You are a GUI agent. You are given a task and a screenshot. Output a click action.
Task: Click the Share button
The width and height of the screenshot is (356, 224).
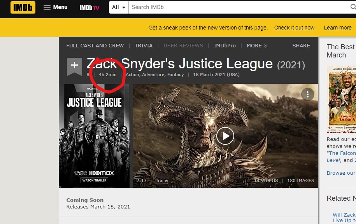301,46
